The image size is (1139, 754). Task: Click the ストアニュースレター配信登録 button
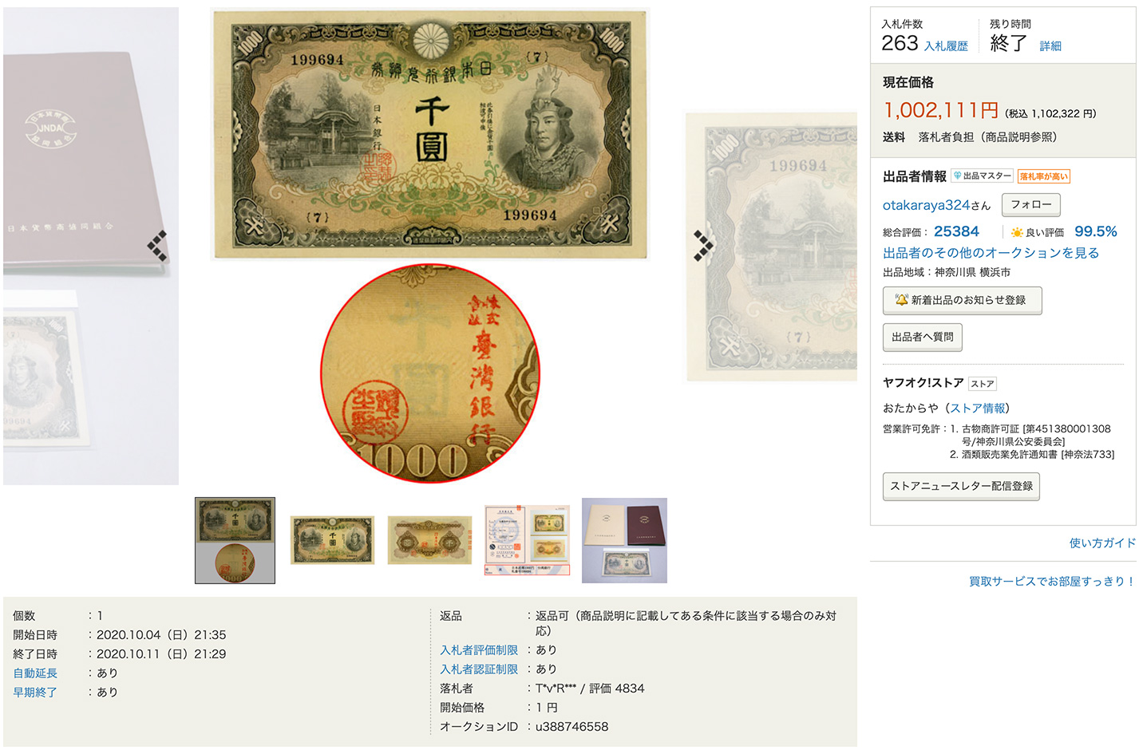(961, 487)
